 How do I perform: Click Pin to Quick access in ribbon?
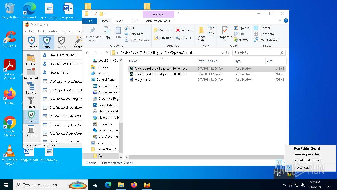click(92, 34)
